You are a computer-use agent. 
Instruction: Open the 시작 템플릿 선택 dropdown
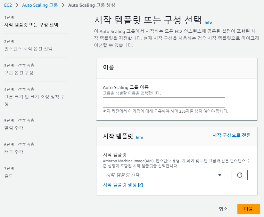click(x=164, y=175)
